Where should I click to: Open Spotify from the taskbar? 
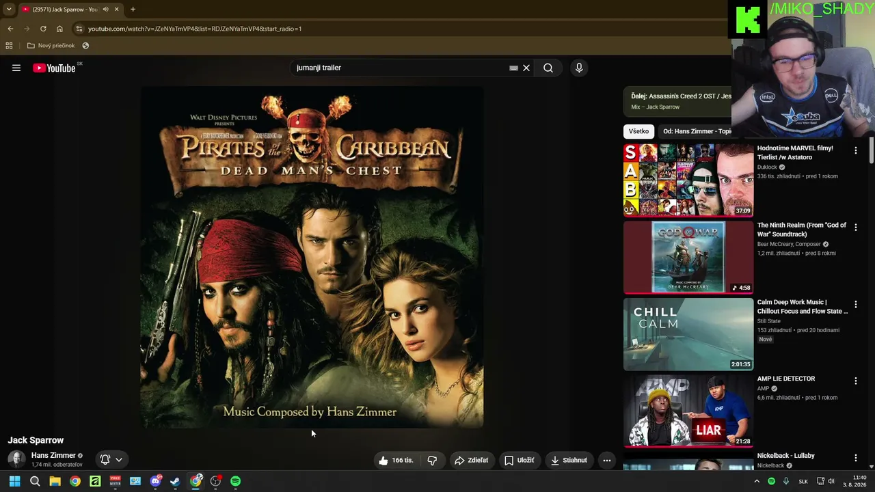point(235,481)
